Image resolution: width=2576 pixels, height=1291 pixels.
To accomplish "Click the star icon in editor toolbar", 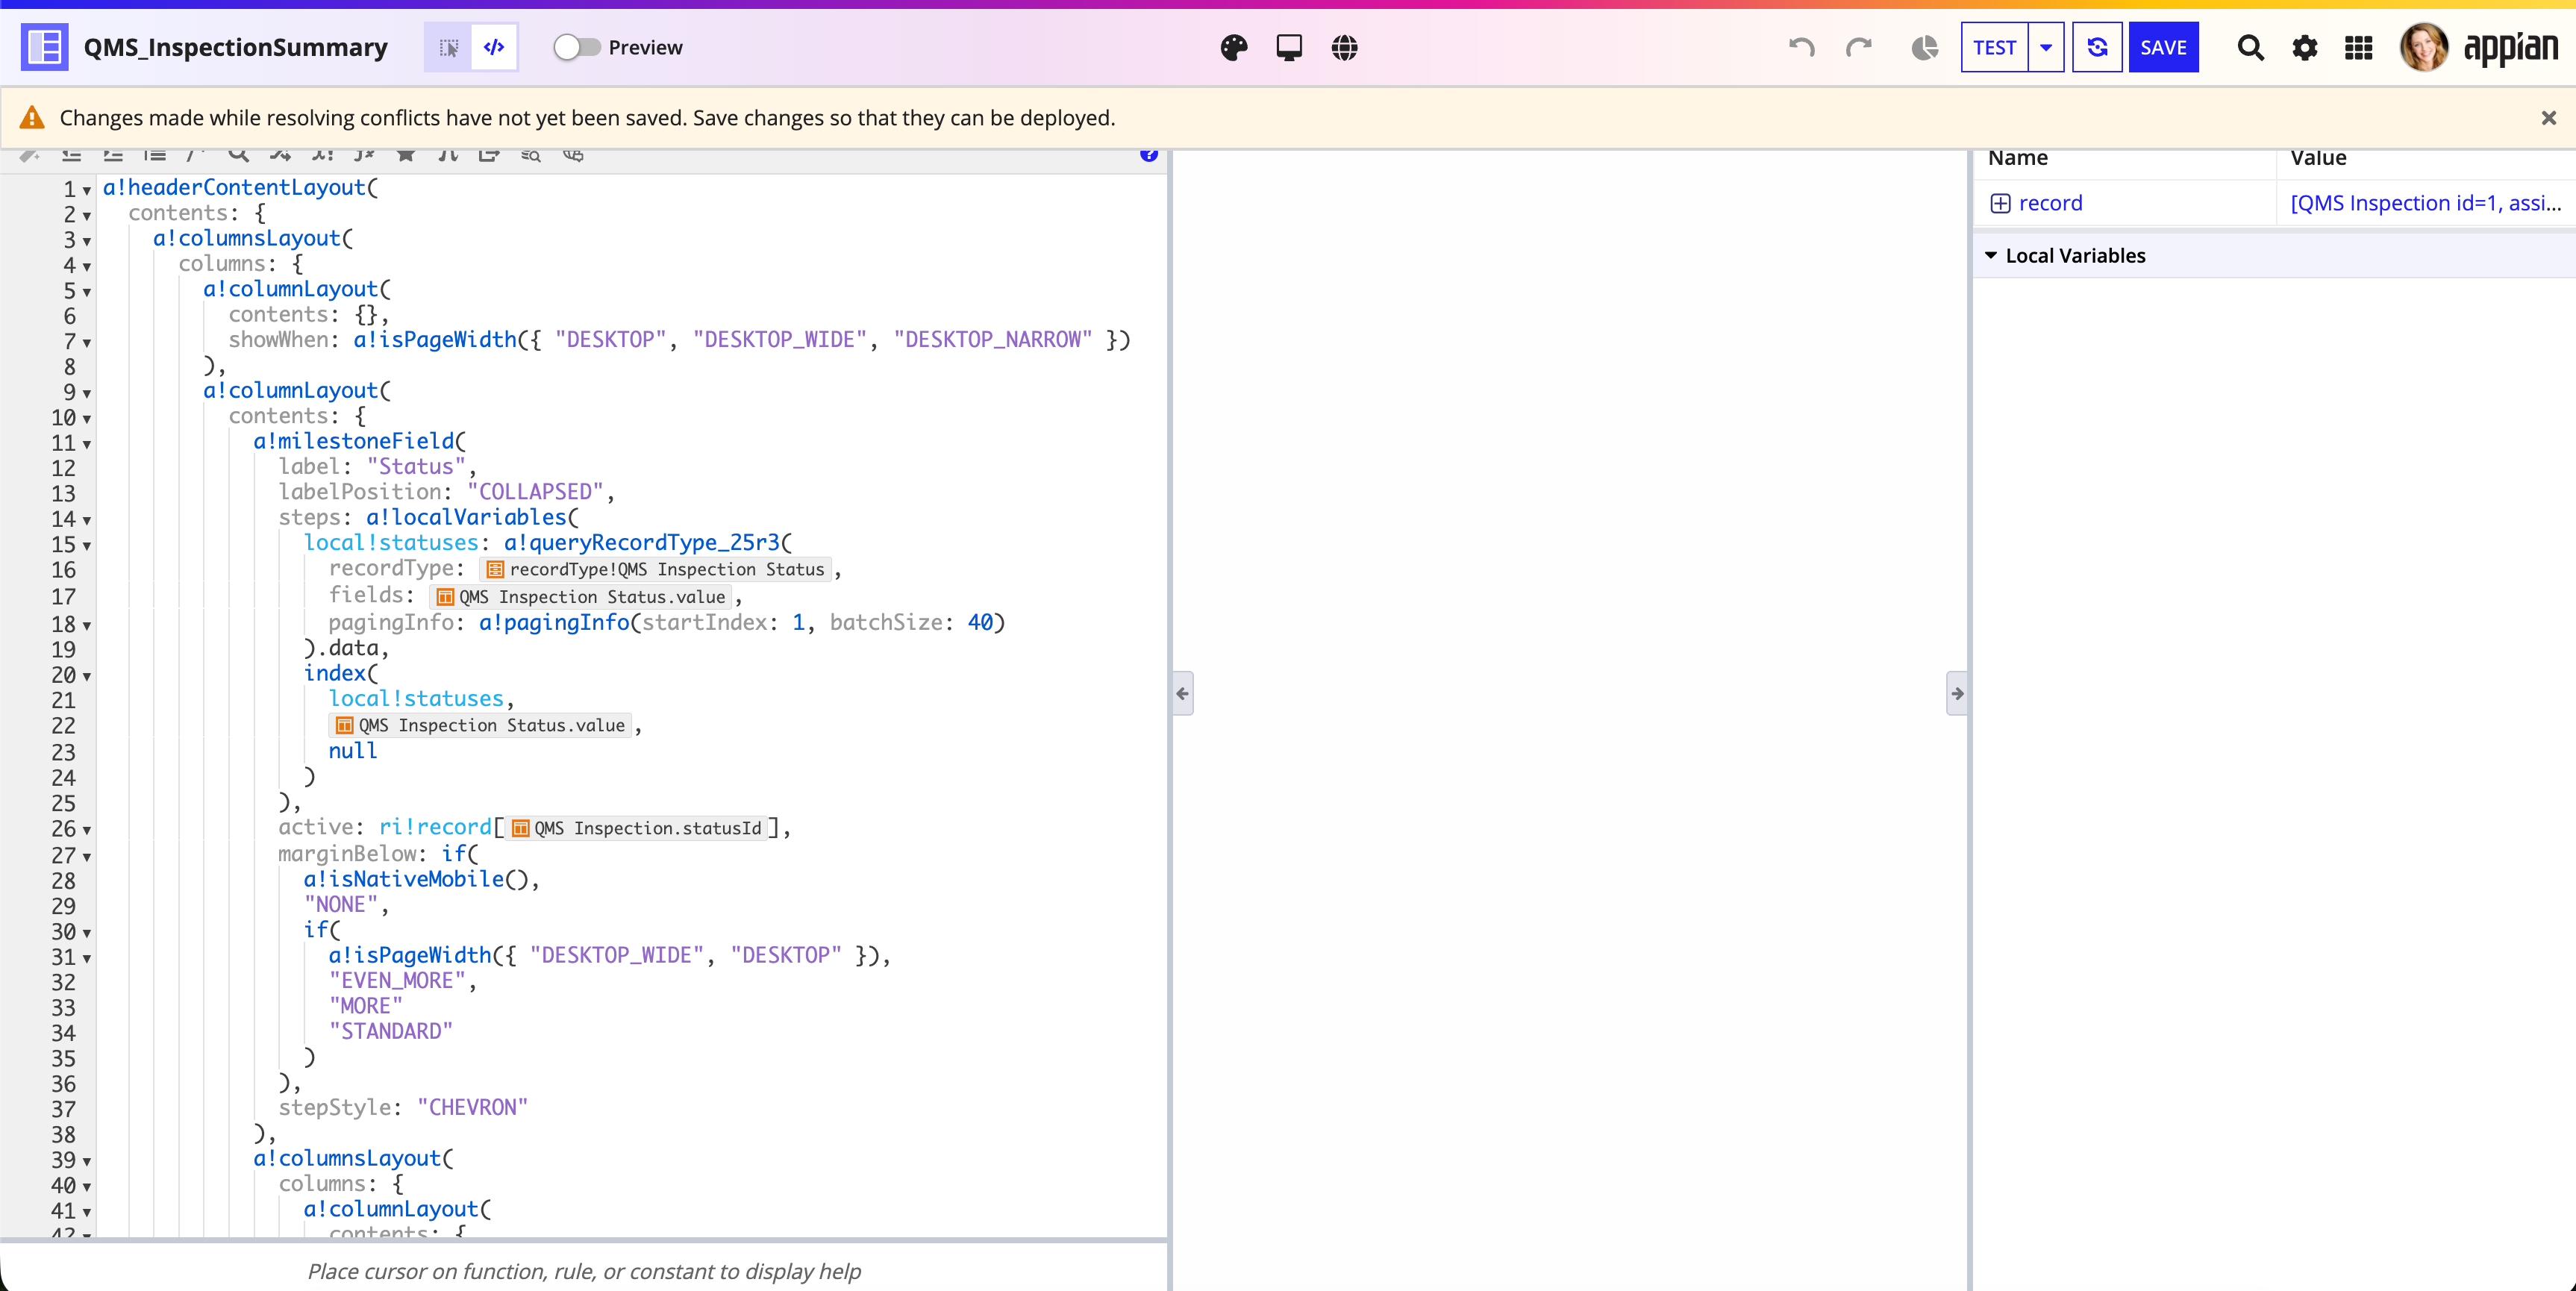I will (405, 155).
